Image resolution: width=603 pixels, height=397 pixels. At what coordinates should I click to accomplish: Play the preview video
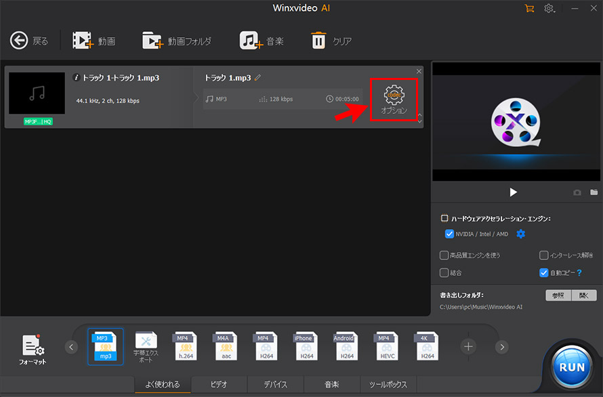513,192
